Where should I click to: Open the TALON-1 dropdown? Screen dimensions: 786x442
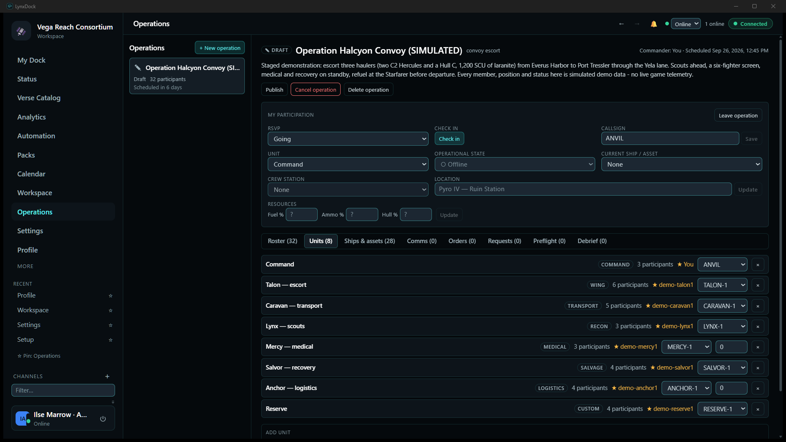point(723,285)
